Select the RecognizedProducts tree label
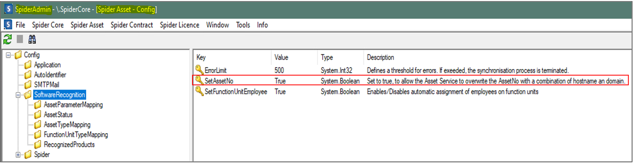Screen dimensions: 634x163 tap(69, 144)
